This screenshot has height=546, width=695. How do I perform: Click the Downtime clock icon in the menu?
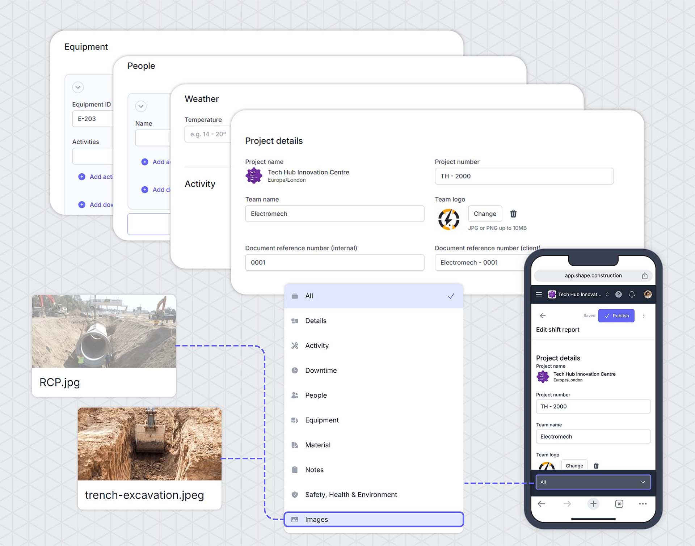pos(295,370)
